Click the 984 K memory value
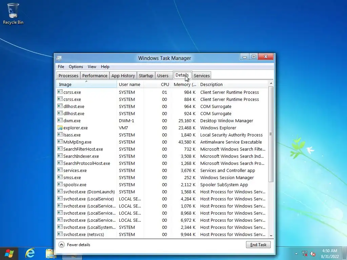Viewport: 347px width, 260px height. (x=190, y=92)
